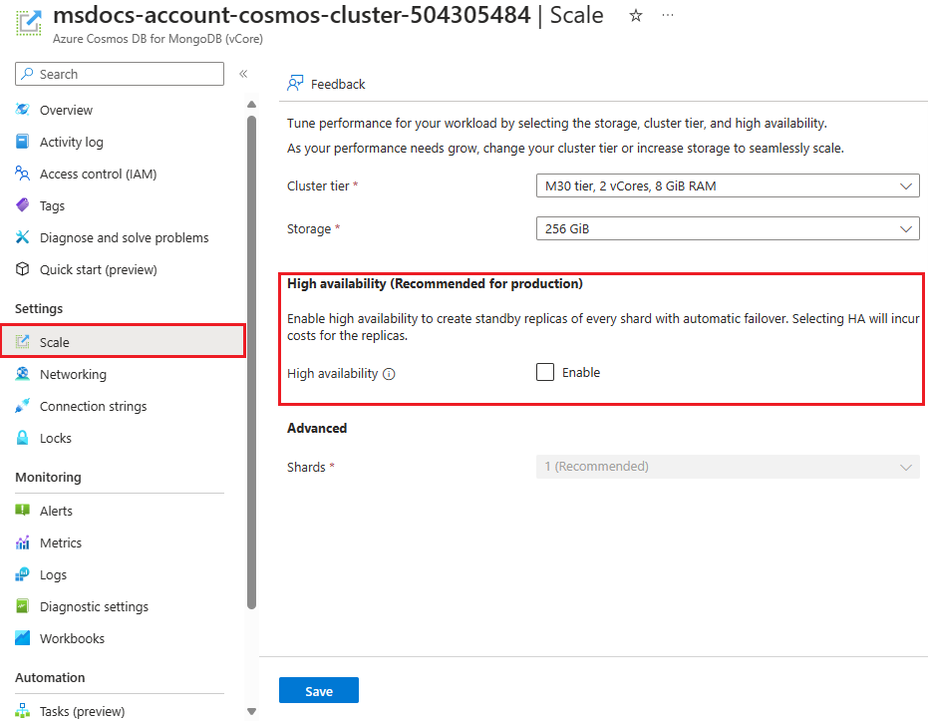The height and width of the screenshot is (721, 928).
Task: Click the sidebar search input field
Action: [x=119, y=74]
